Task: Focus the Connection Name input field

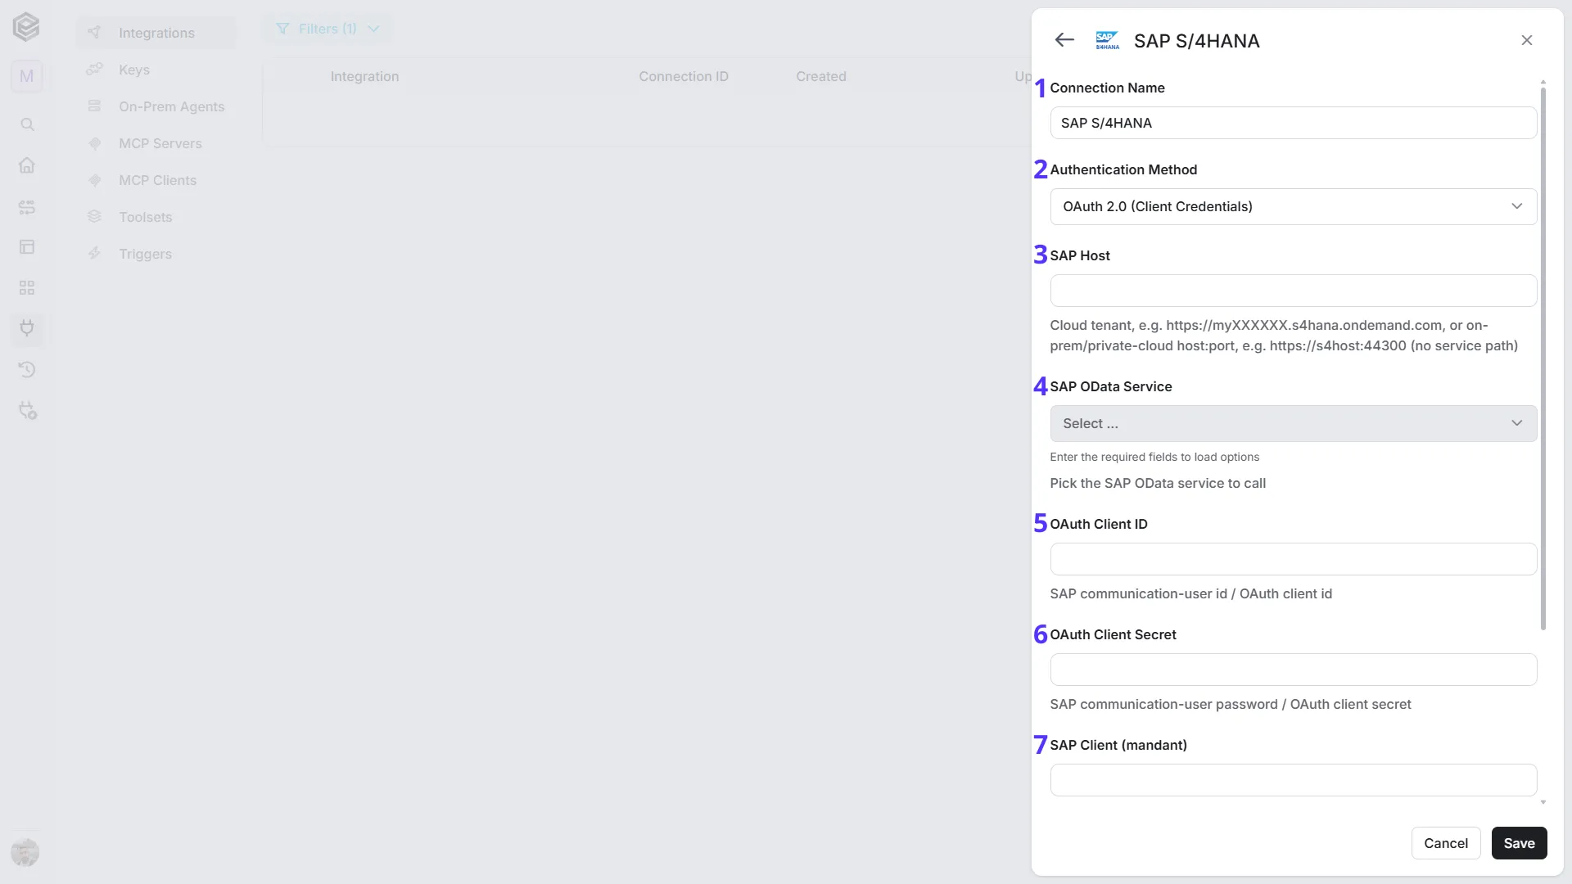Action: 1294,123
